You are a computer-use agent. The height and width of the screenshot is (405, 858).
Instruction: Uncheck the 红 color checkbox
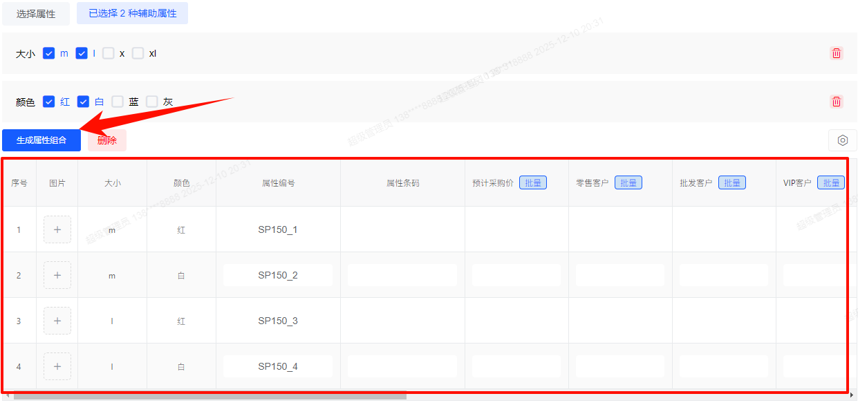49,102
